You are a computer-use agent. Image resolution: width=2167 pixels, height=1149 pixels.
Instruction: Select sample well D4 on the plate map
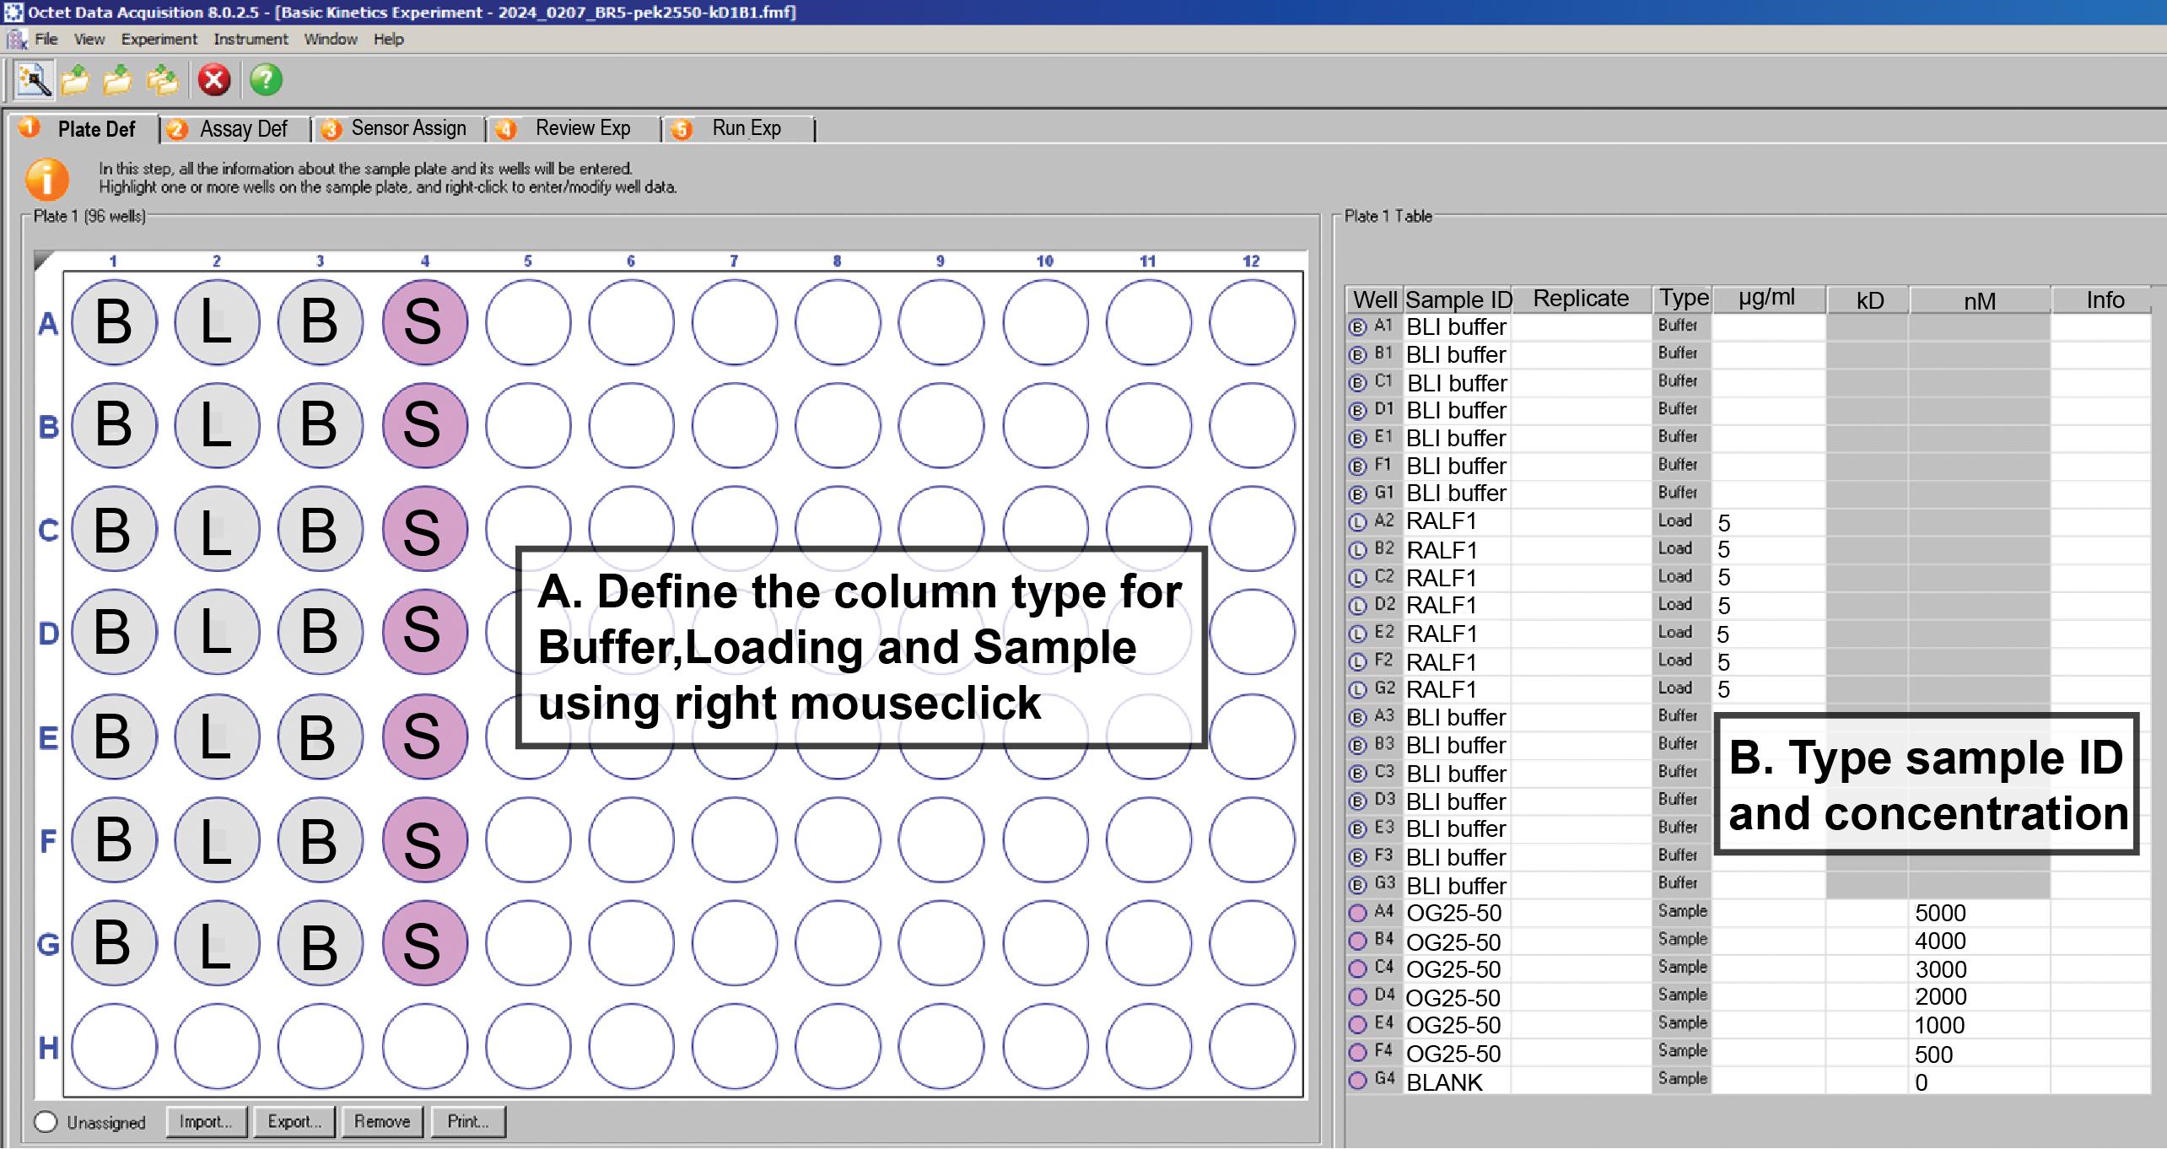pyautogui.click(x=424, y=632)
